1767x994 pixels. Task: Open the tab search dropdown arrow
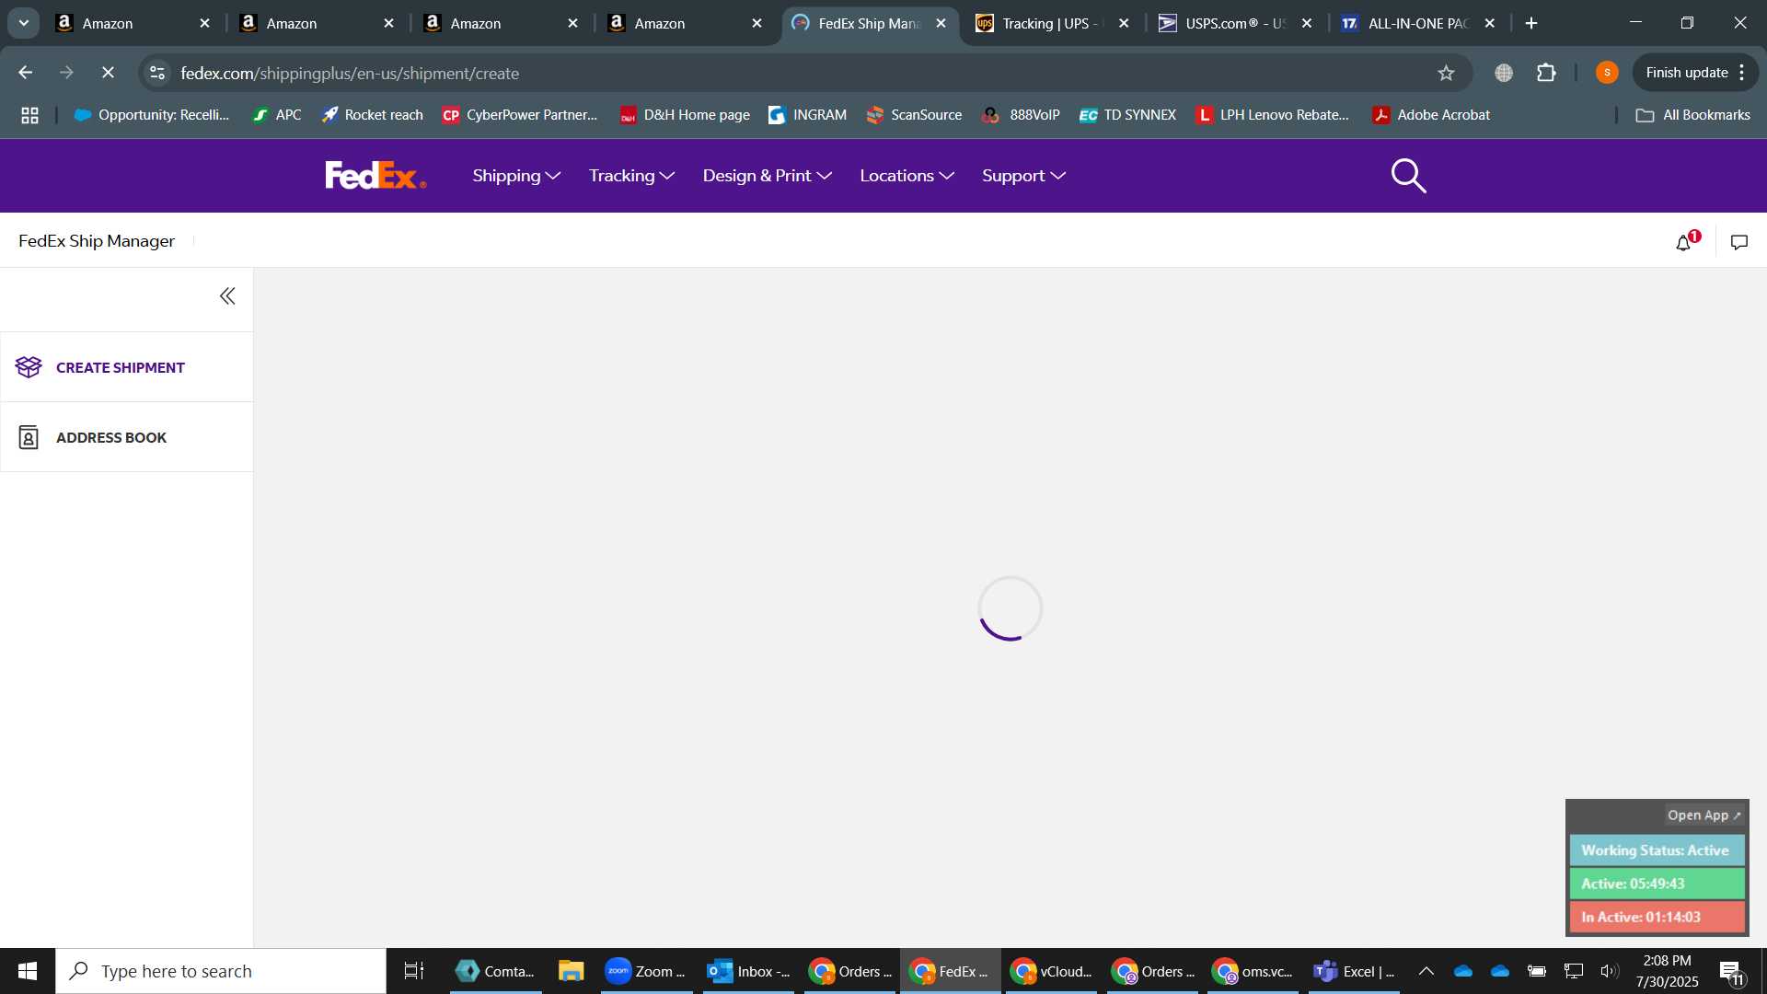click(23, 23)
